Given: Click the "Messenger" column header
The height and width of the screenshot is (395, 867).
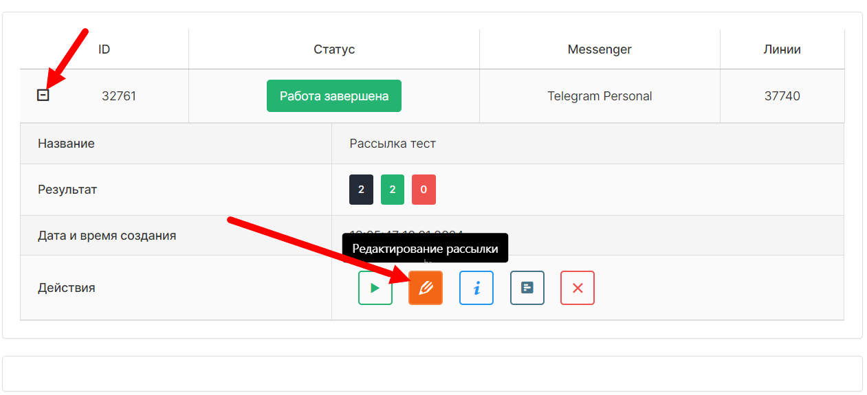Looking at the screenshot, I should [600, 49].
